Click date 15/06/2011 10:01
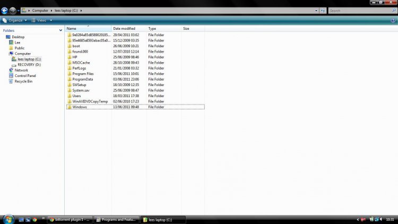The image size is (398, 224). click(x=126, y=74)
